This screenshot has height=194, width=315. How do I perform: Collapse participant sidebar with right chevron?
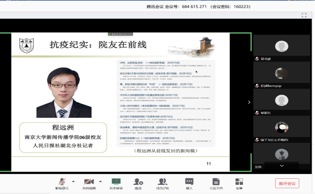tap(249, 102)
